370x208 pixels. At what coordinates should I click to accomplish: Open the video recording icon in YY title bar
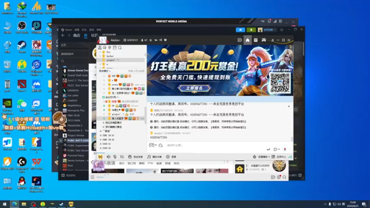[240, 40]
